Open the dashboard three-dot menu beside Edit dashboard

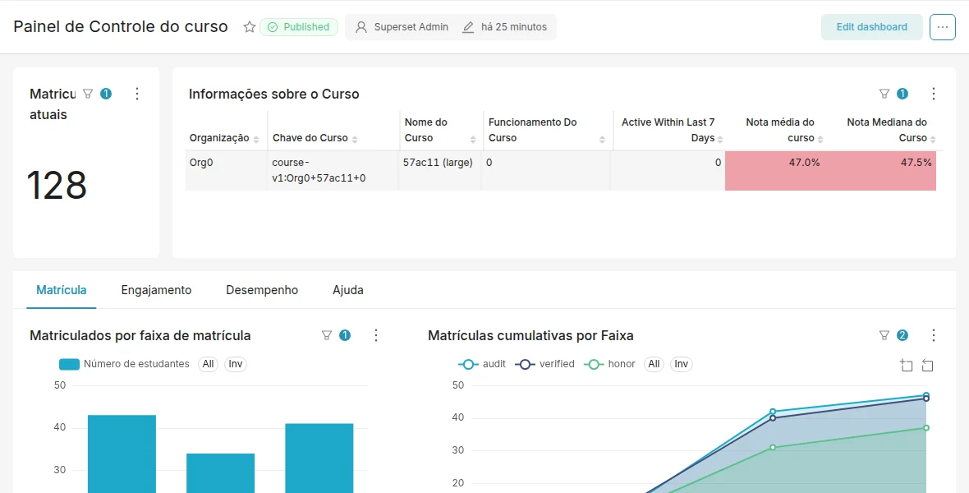[x=943, y=27]
